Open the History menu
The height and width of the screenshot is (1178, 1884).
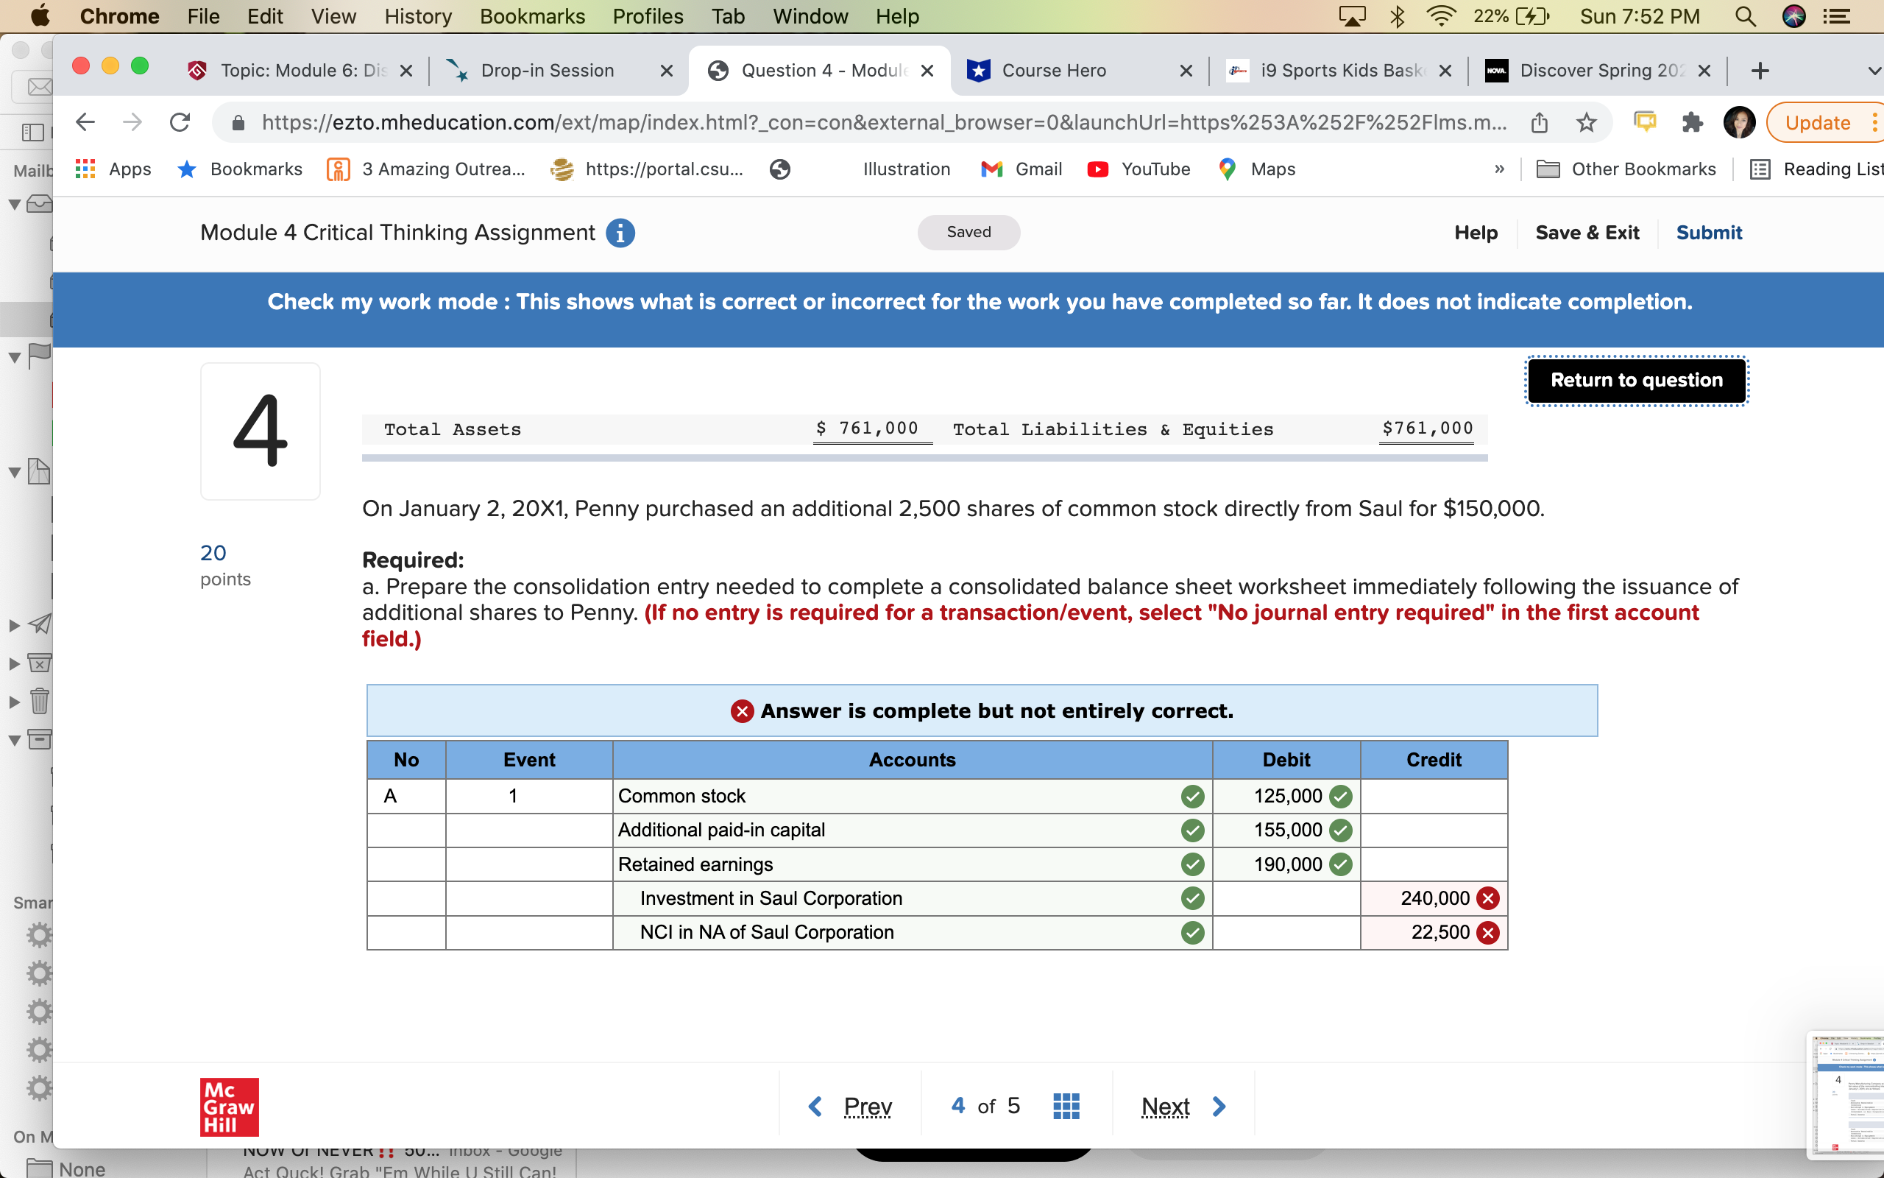417,16
